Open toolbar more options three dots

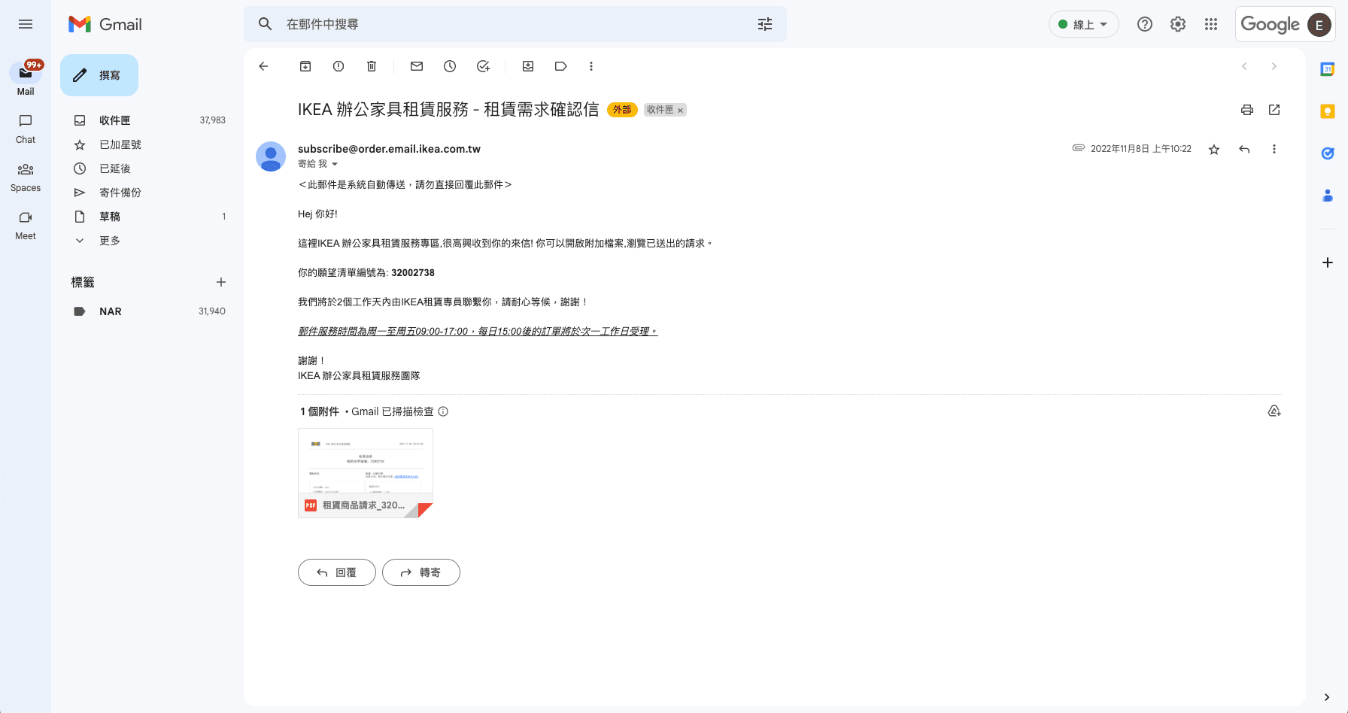click(x=591, y=66)
